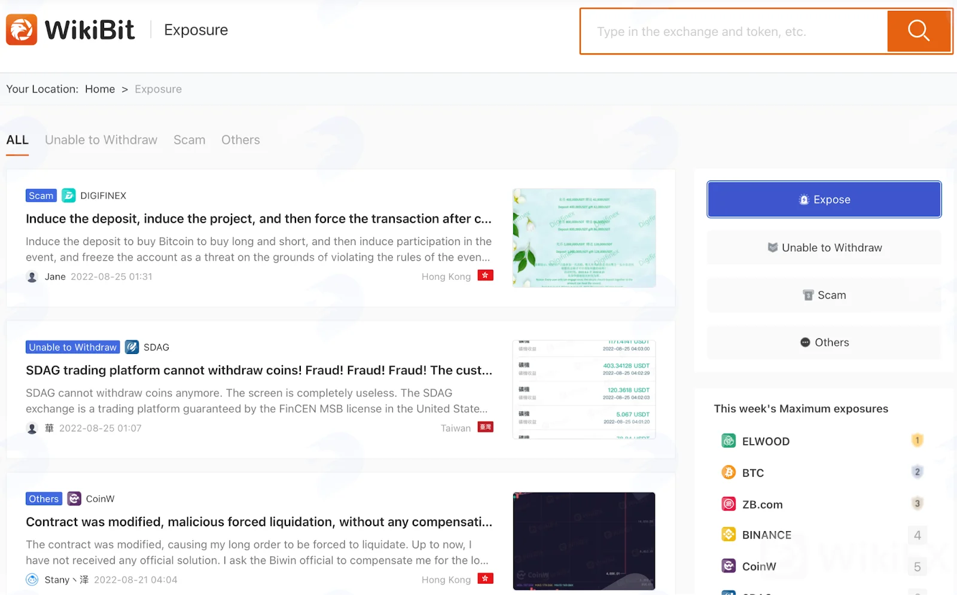Open the DIGIFINEX exchange logo icon
The image size is (957, 595).
69,196
